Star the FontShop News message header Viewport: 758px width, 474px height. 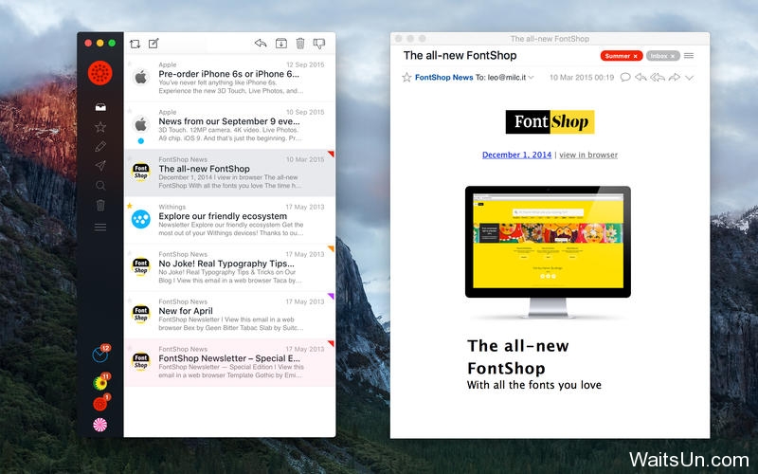point(406,78)
